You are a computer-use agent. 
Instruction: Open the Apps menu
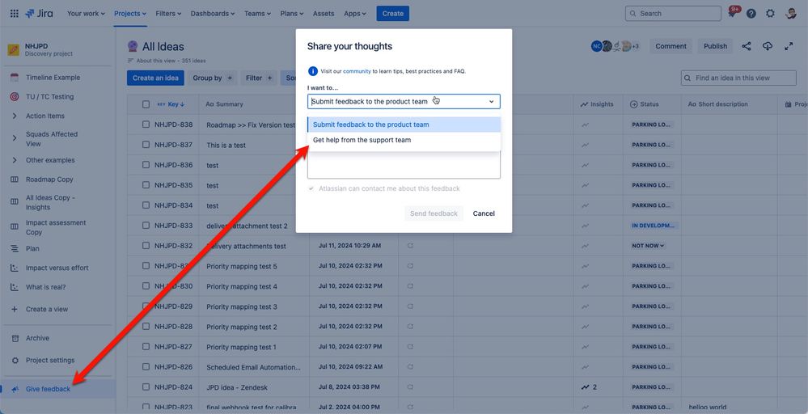coord(355,14)
